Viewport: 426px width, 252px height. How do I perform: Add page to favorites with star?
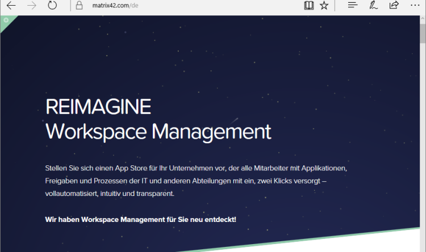click(324, 6)
